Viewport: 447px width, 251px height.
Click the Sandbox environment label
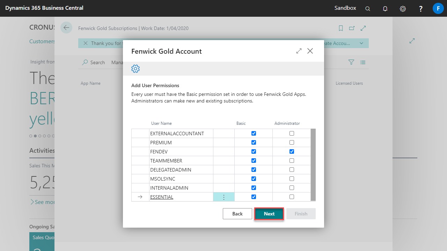tap(345, 8)
